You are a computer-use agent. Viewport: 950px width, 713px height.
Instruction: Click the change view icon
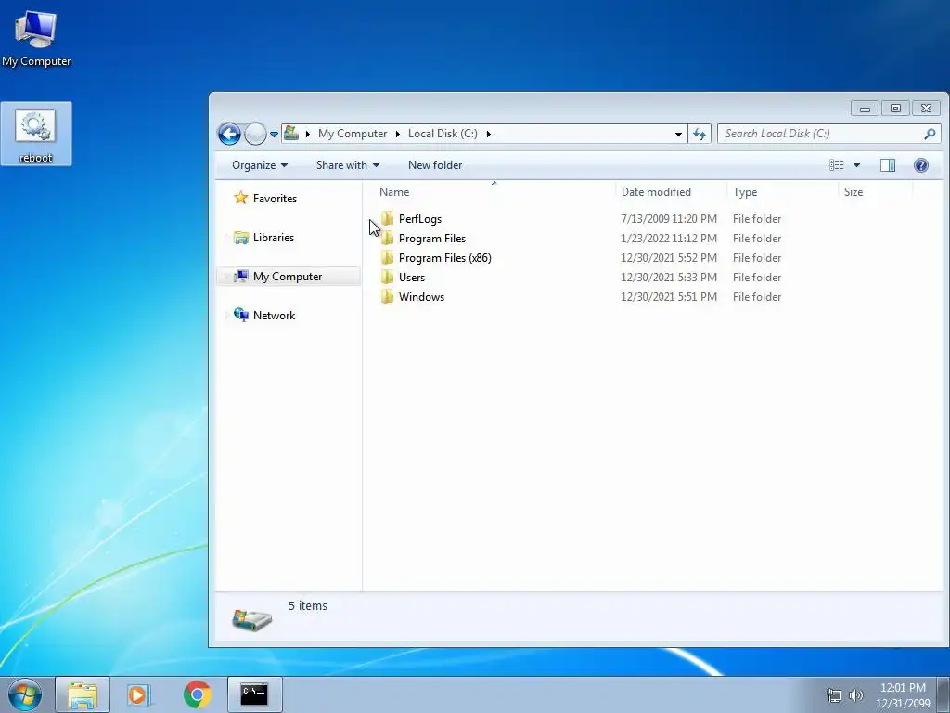[837, 165]
